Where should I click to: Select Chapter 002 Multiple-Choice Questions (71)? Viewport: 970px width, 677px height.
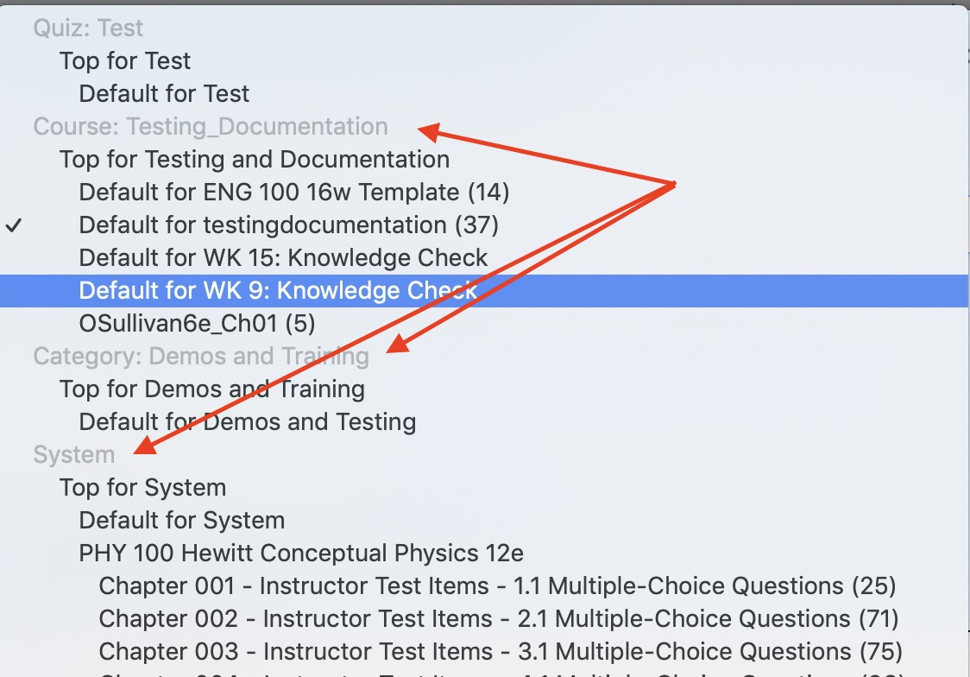pos(499,619)
